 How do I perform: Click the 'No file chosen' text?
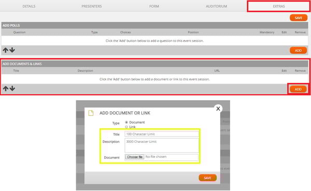click(156, 157)
